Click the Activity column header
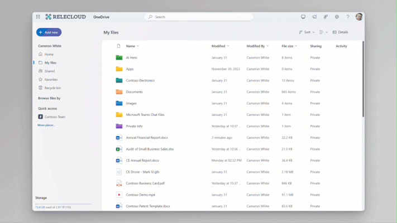 click(341, 46)
